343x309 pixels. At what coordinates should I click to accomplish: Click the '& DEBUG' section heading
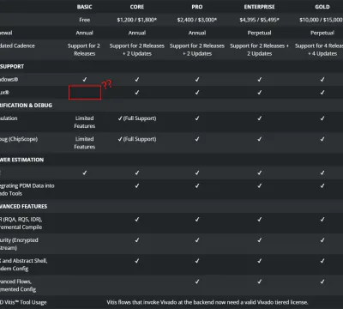tap(39, 106)
